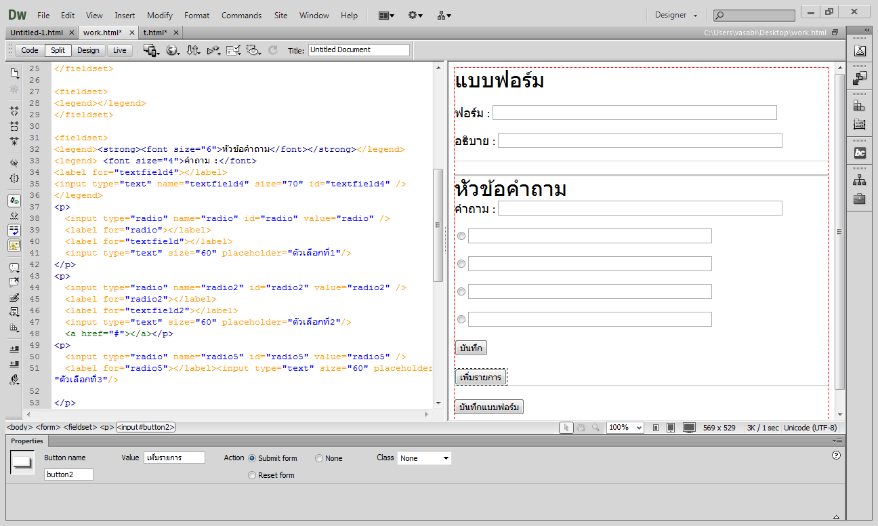Open the Insert menu
This screenshot has width=878, height=526.
[125, 15]
